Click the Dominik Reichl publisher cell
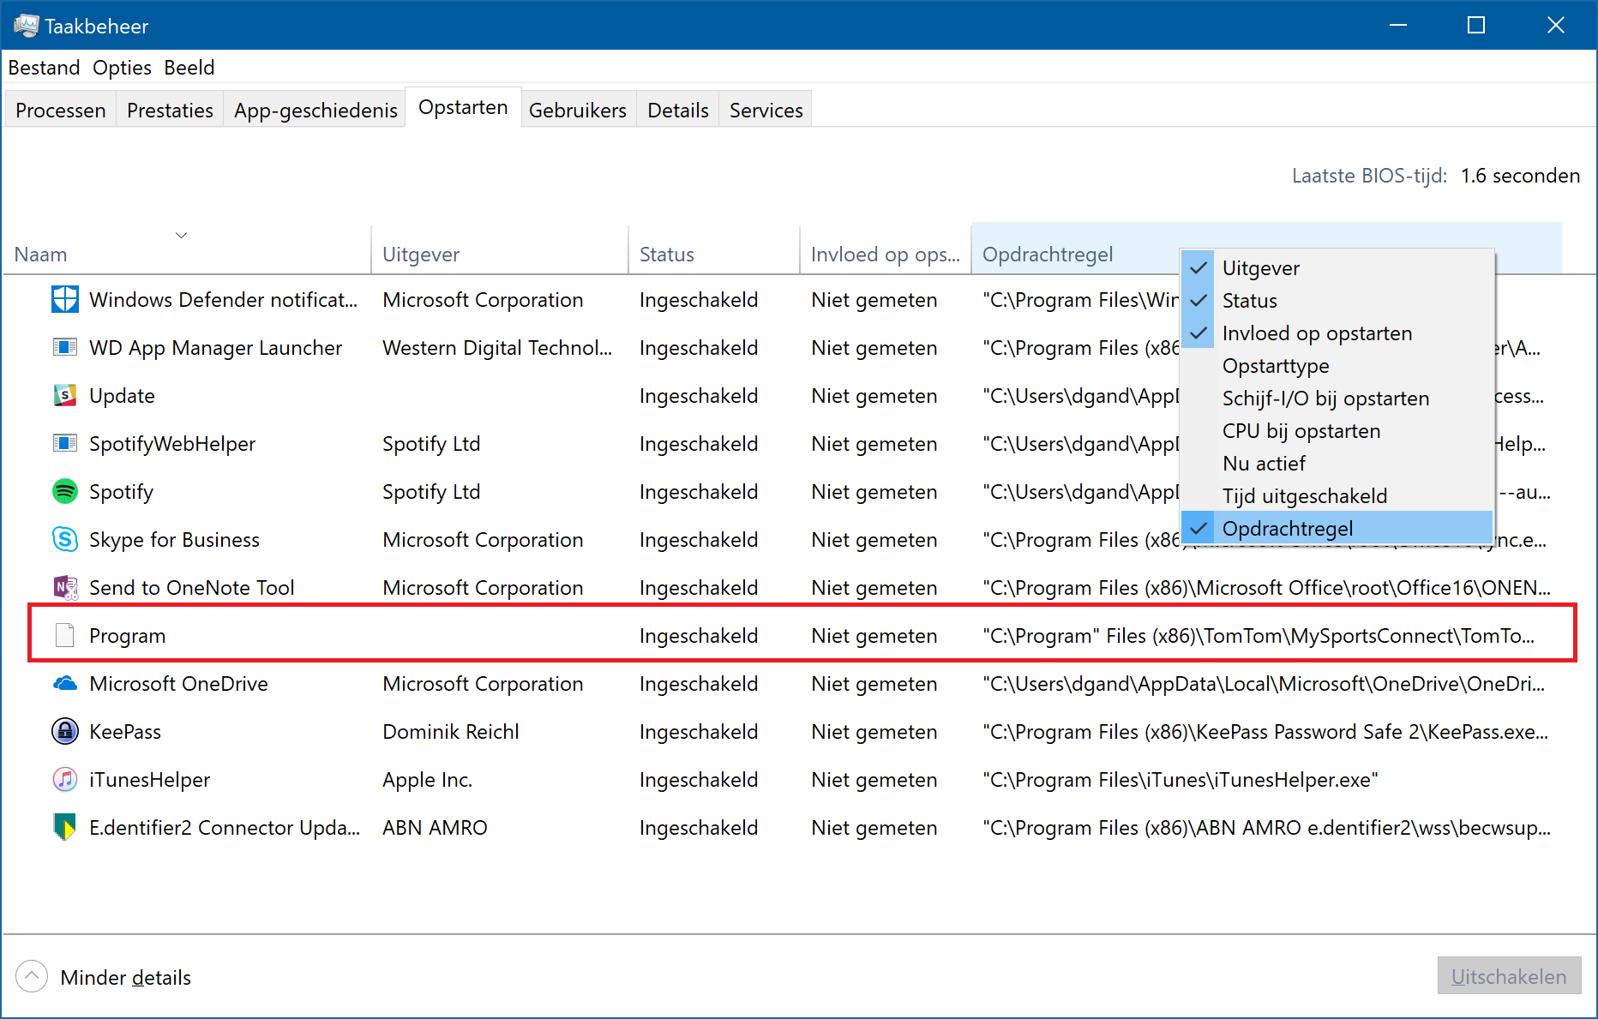This screenshot has width=1598, height=1019. point(451,732)
